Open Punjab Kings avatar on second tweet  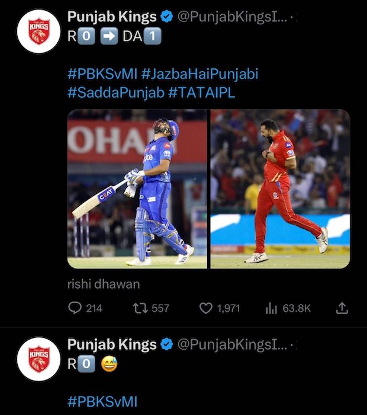[39, 359]
